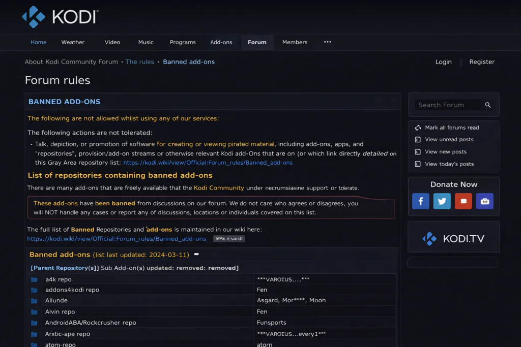Go to the Home tab

[38, 42]
